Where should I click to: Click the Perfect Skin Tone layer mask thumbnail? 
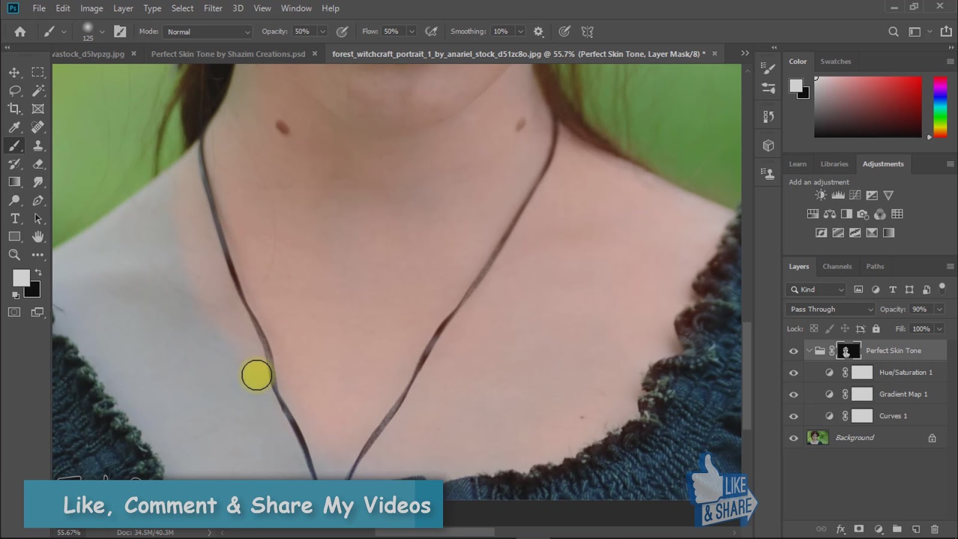tap(848, 350)
